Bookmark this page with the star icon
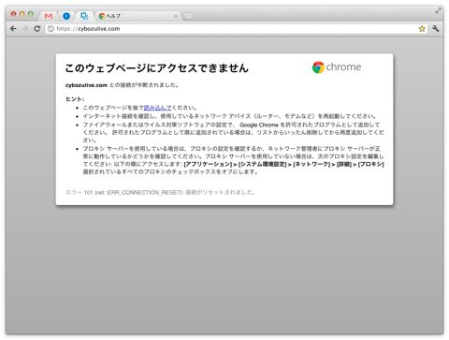This screenshot has height=340, width=449. [422, 29]
